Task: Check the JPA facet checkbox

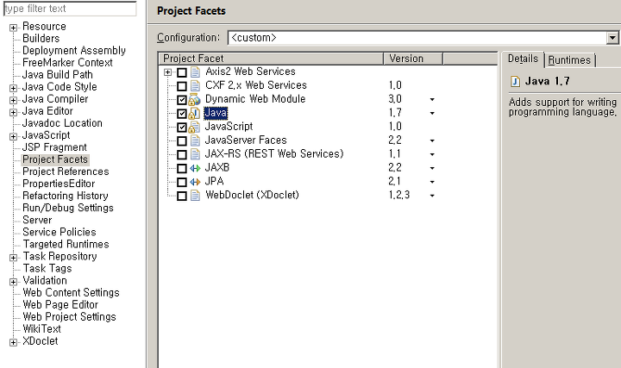Action: pyautogui.click(x=182, y=182)
